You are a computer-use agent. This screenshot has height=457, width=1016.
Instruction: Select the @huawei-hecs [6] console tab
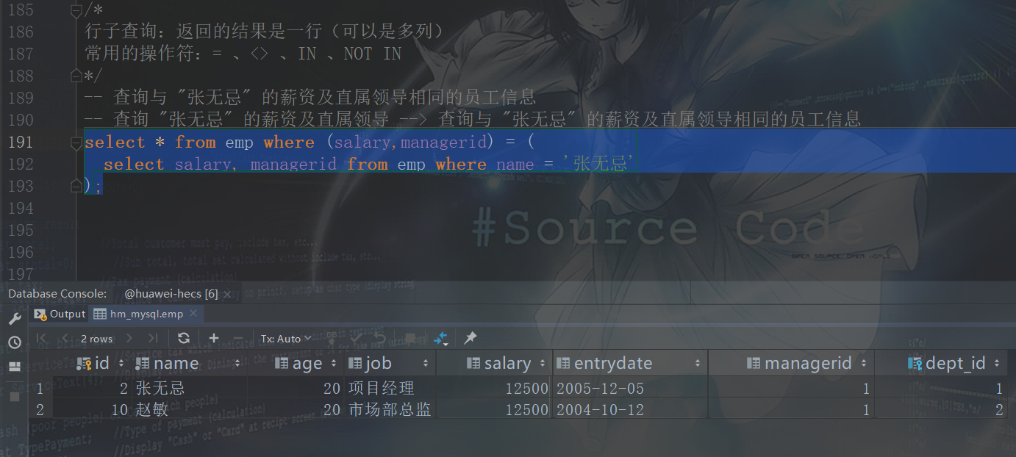coord(171,294)
